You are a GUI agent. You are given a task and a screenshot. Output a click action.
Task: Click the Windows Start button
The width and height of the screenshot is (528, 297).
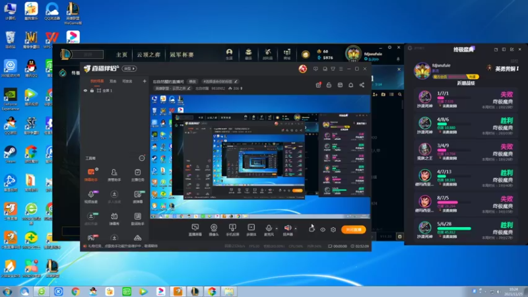click(x=7, y=291)
